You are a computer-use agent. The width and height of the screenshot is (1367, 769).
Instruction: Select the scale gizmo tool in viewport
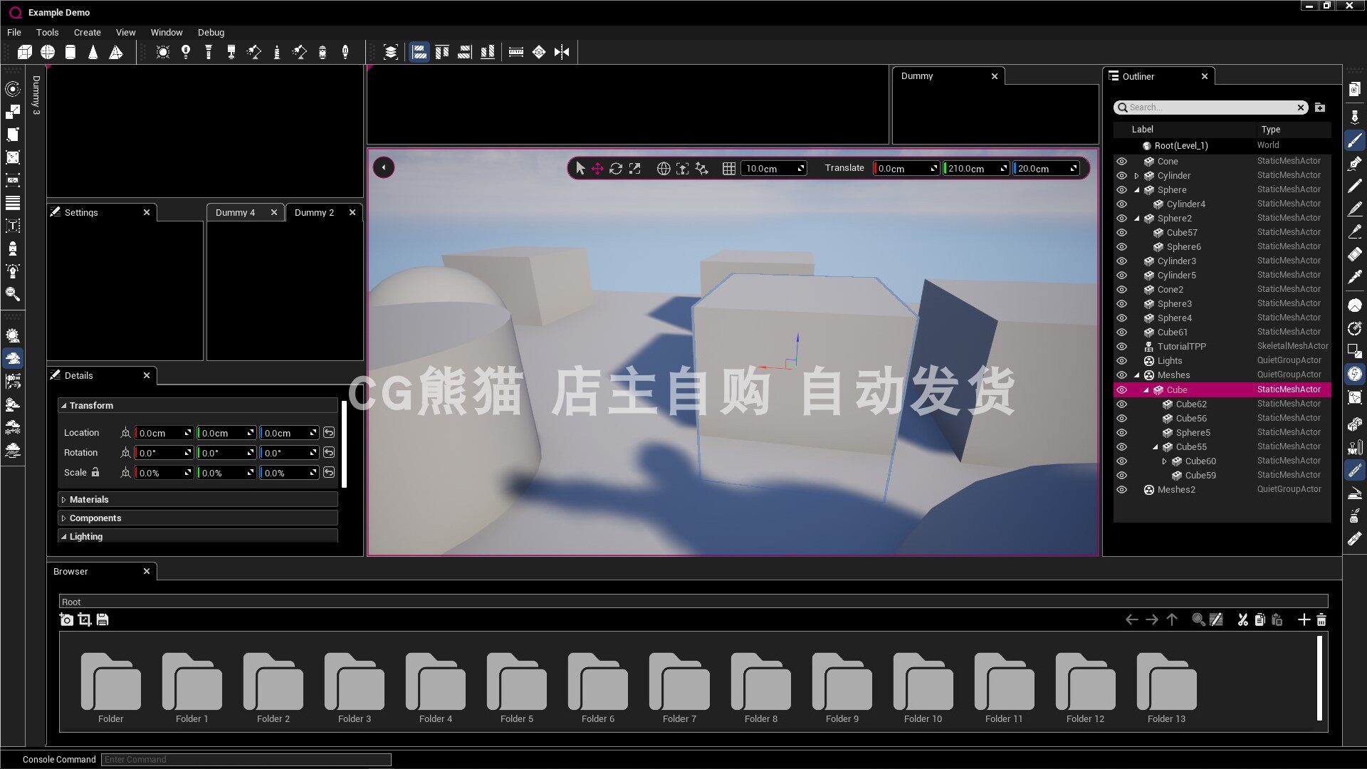click(x=634, y=169)
